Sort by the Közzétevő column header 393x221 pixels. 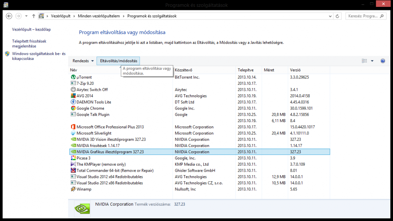click(x=204, y=70)
